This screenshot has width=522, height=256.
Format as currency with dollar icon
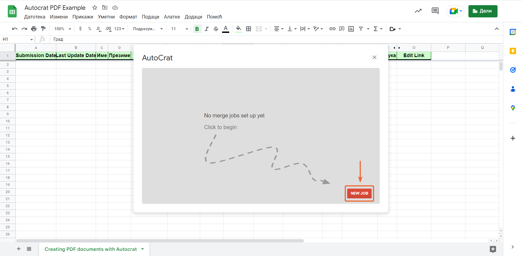tap(80, 29)
